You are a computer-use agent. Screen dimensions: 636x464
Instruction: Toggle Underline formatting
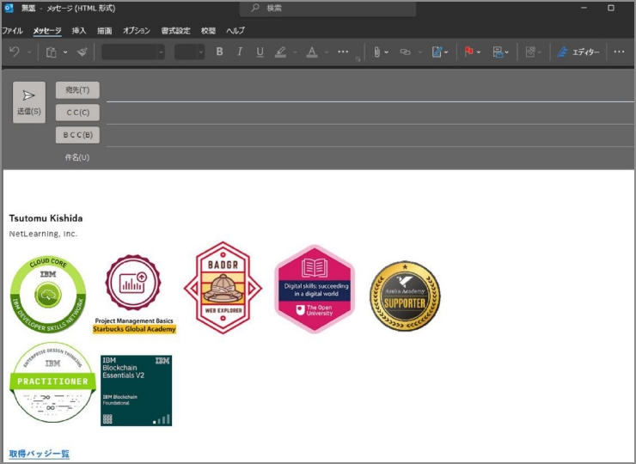tap(260, 52)
